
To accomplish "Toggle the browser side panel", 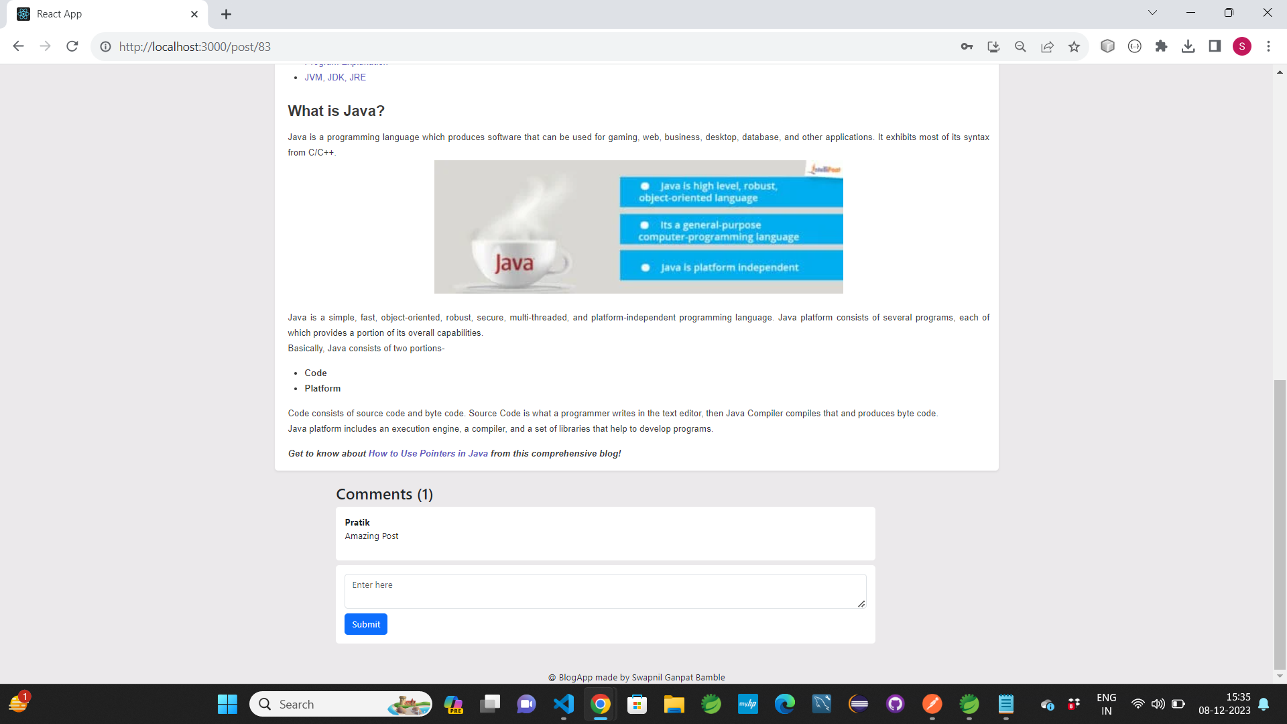I will [x=1215, y=46].
